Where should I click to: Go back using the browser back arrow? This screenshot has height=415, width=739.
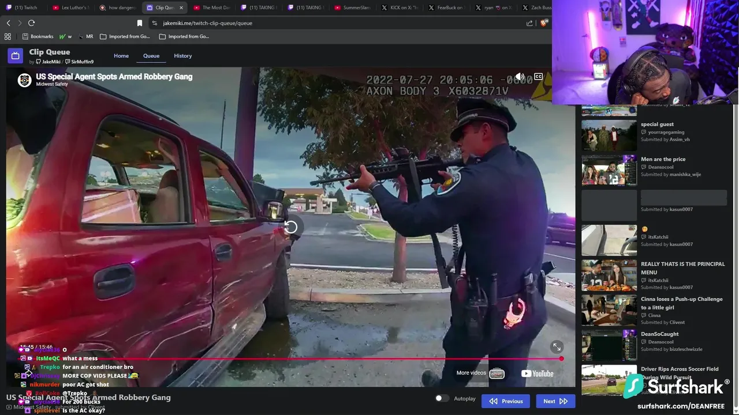click(x=8, y=23)
